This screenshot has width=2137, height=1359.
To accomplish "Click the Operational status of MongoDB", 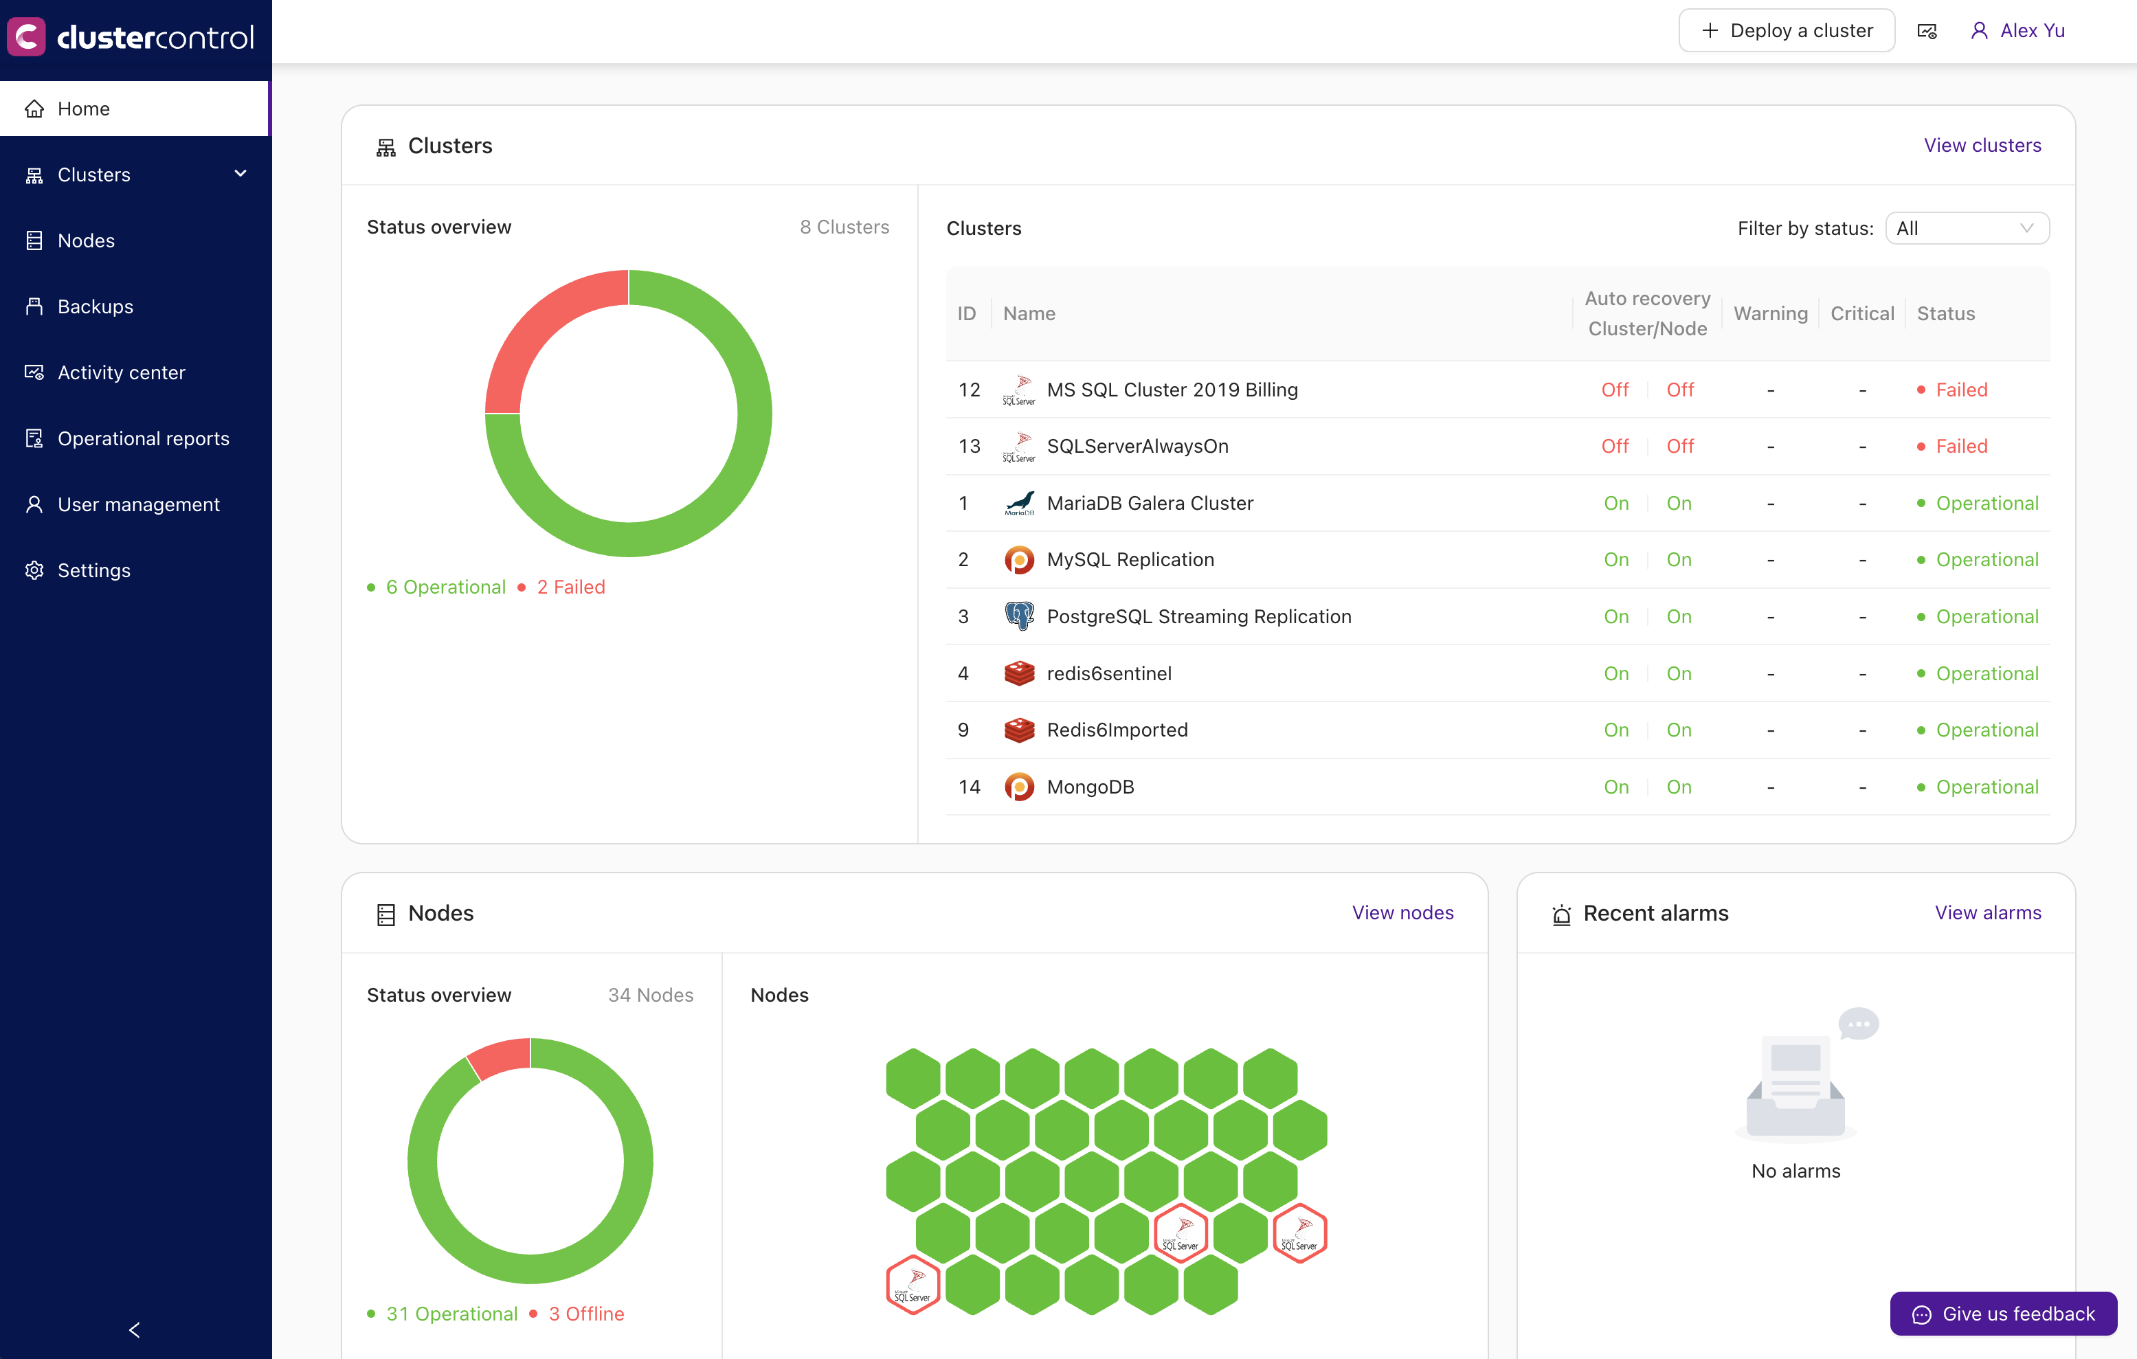I will point(1978,787).
